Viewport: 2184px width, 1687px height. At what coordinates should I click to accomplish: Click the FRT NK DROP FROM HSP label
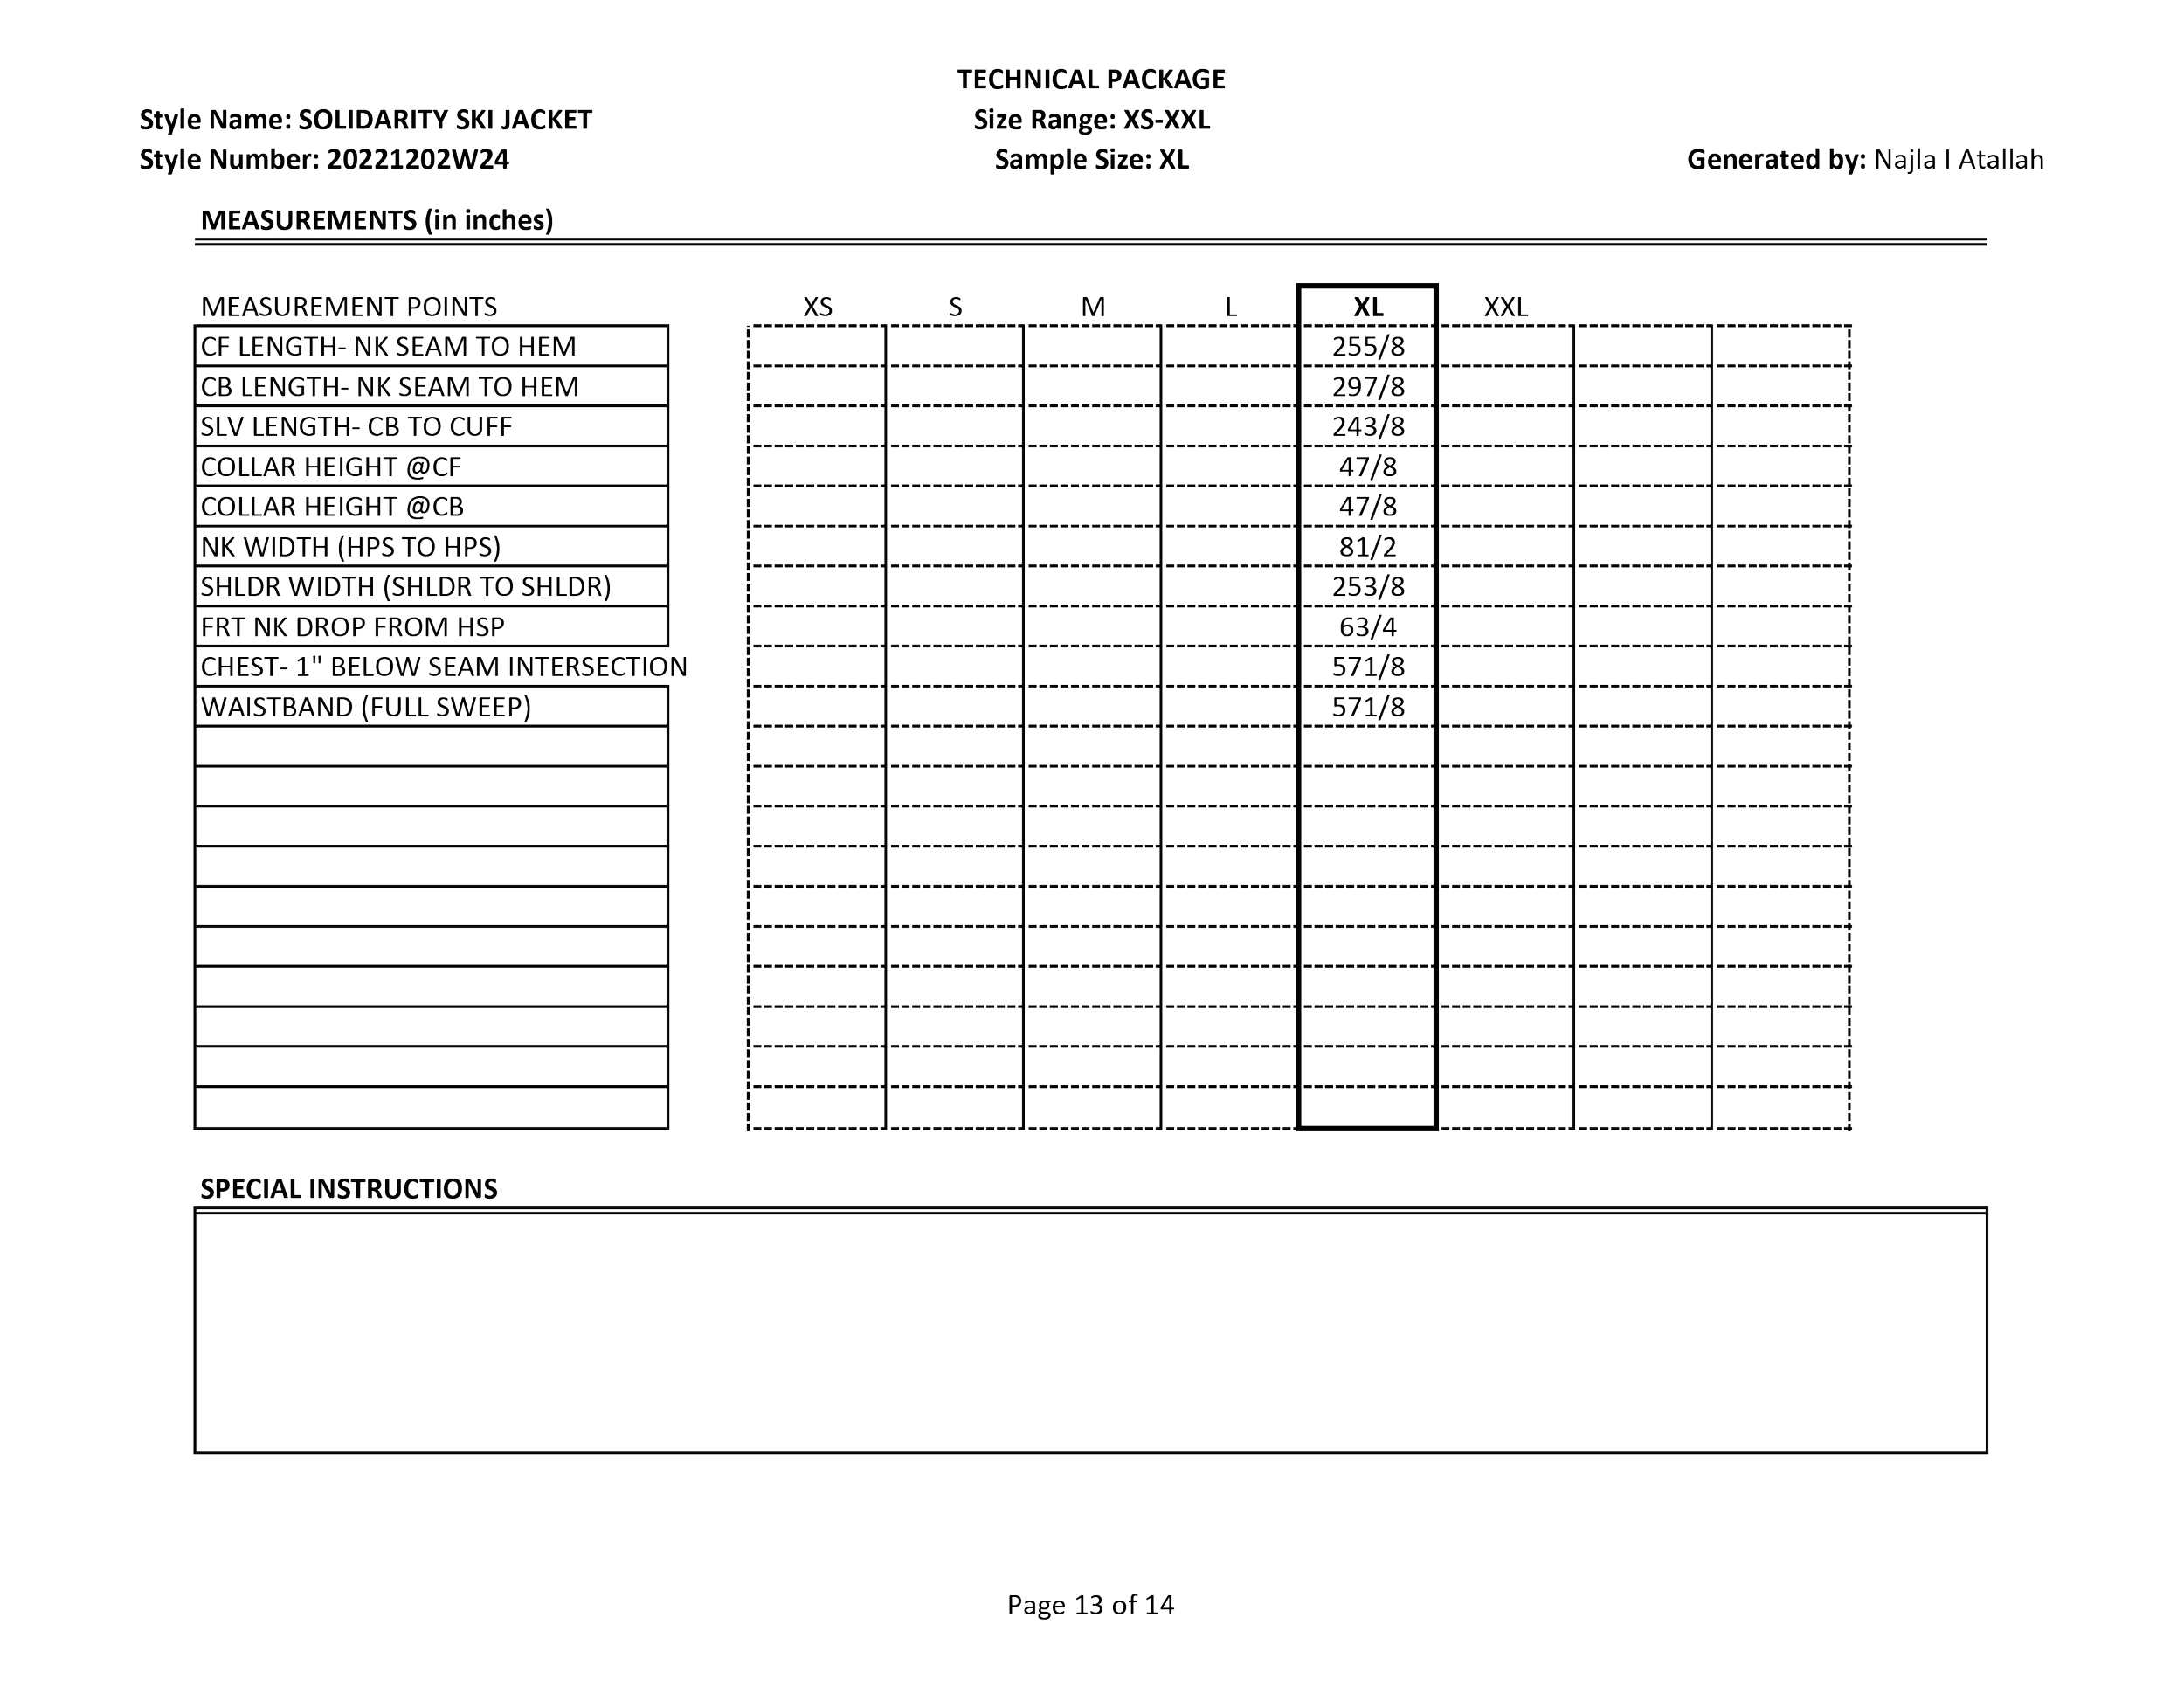click(x=353, y=627)
